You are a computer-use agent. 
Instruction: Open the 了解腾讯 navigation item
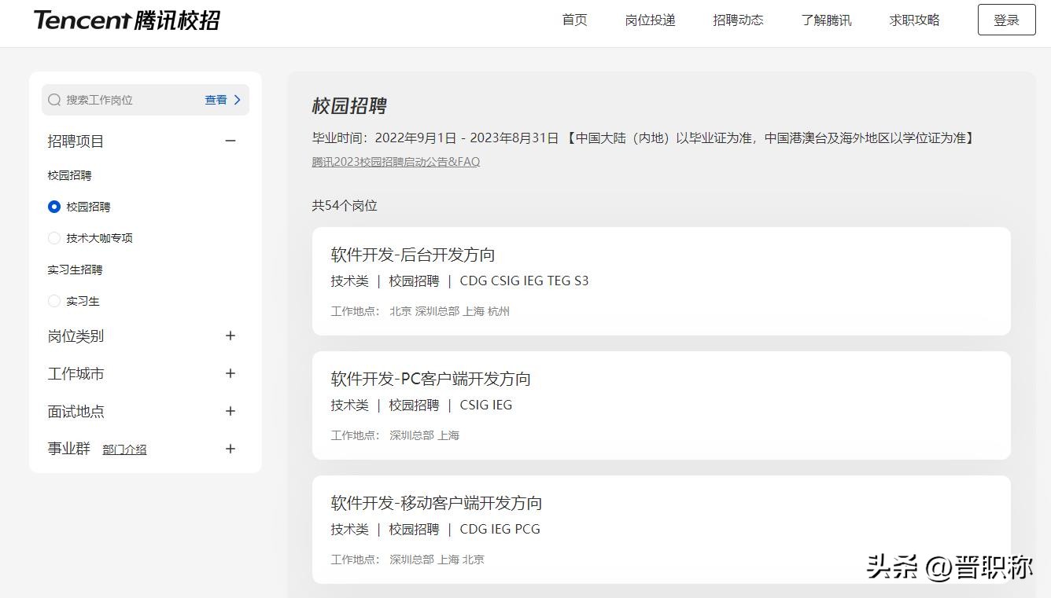pos(826,20)
